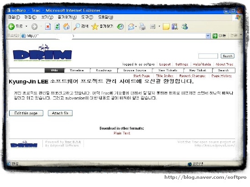Image resolution: width=250 pixels, height=187 pixels.
Task: Click the Attach file button
Action: click(x=60, y=113)
